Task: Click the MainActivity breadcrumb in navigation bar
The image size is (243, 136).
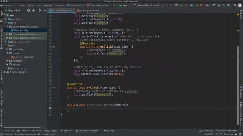Action: coord(75,5)
